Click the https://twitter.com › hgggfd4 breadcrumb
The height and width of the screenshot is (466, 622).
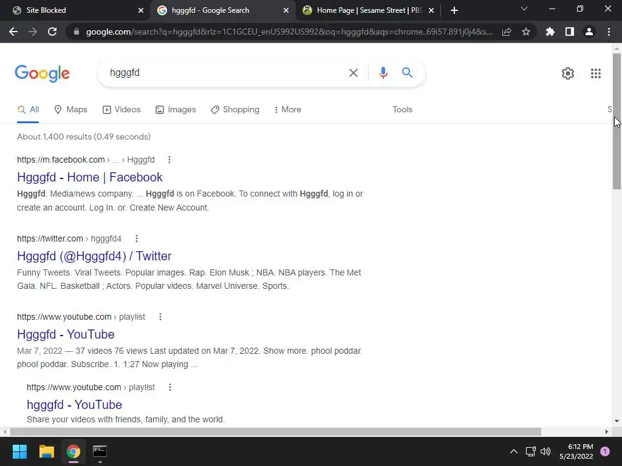69,238
